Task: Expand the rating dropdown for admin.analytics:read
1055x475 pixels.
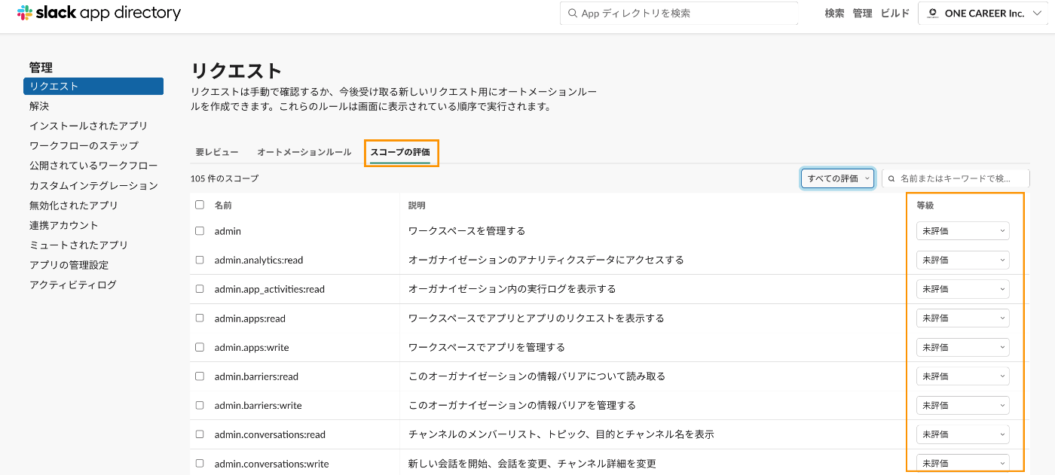Action: (x=962, y=260)
